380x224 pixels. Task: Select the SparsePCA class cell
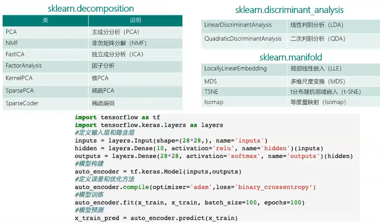point(45,91)
